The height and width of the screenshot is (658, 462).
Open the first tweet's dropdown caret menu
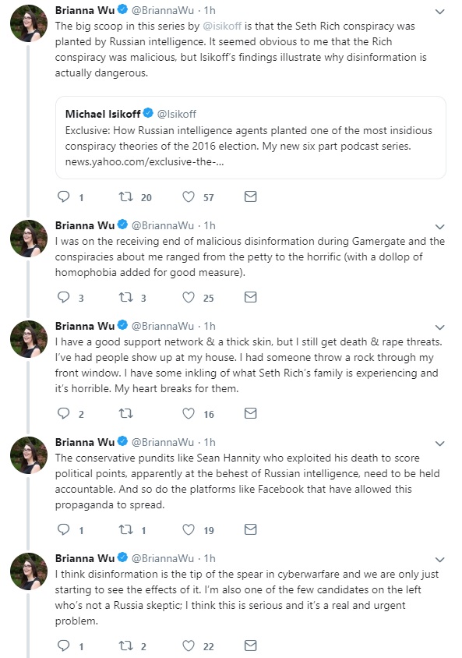point(439,12)
